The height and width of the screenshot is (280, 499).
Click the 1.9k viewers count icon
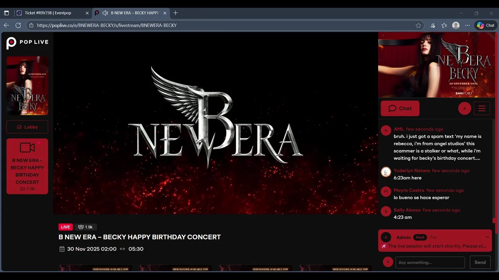click(x=81, y=227)
